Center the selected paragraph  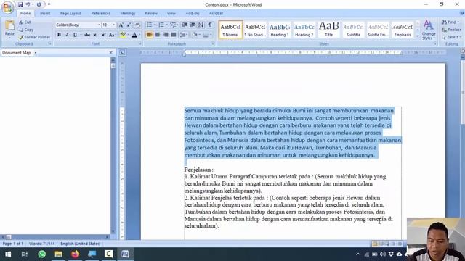tap(158, 35)
